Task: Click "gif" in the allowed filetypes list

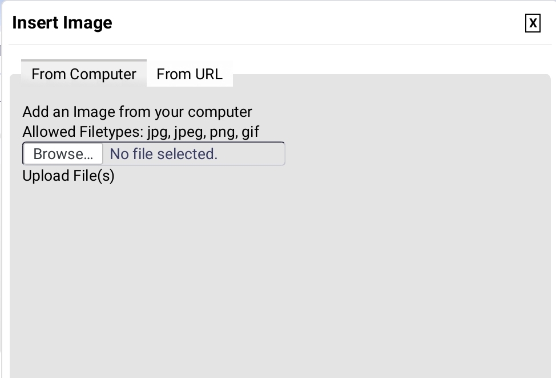Action: click(x=250, y=132)
